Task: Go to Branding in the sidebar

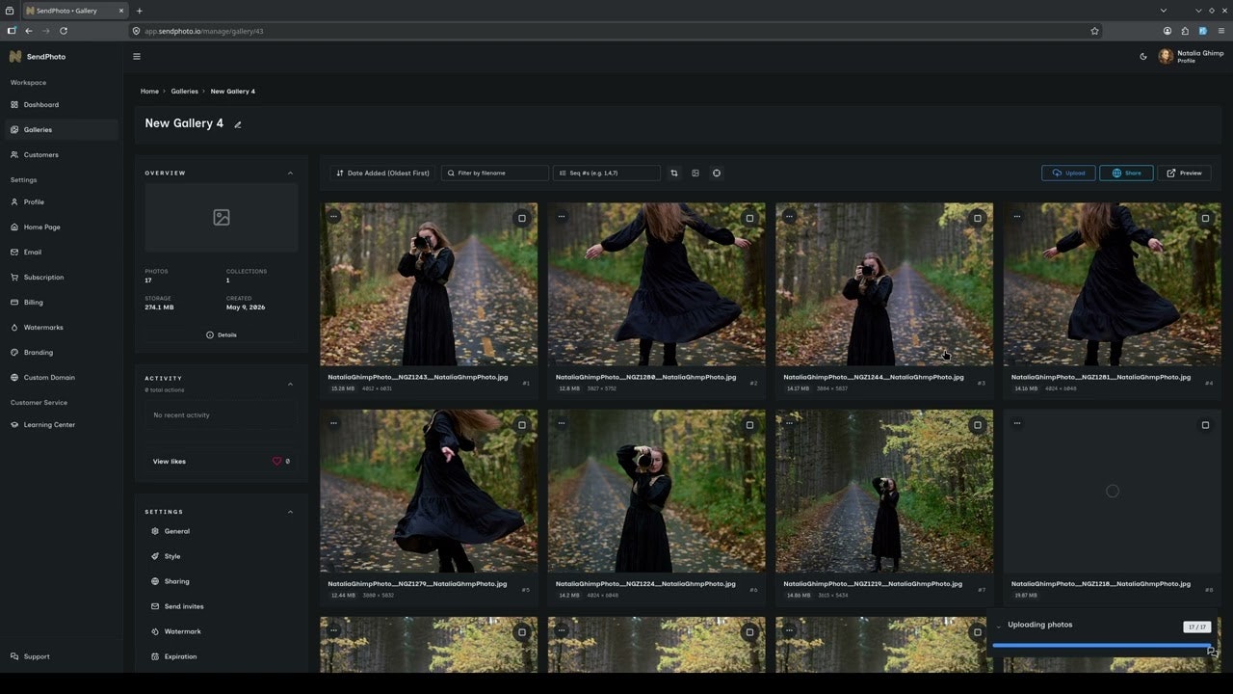Action: [62, 353]
